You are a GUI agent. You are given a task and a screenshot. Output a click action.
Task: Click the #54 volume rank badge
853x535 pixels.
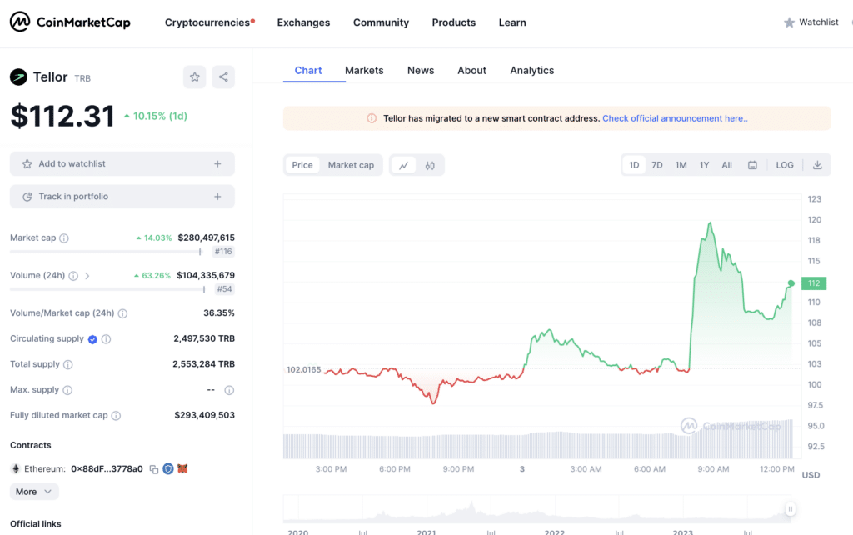(224, 289)
